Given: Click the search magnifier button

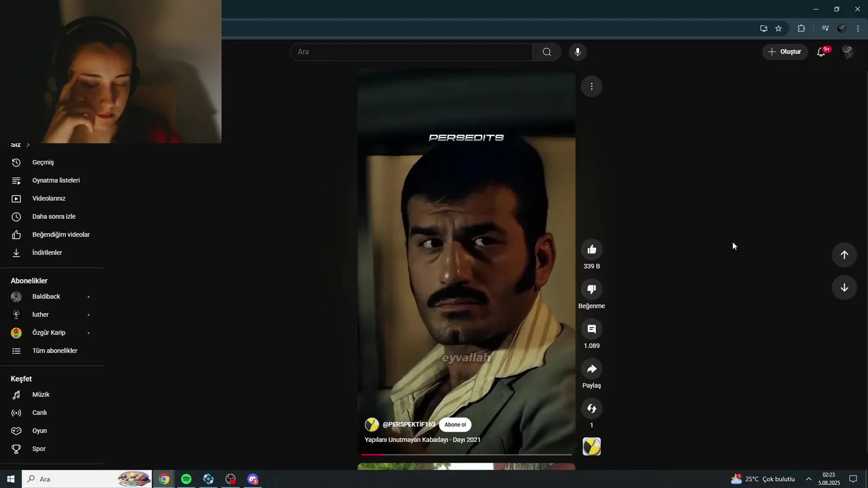Looking at the screenshot, I should click(x=547, y=52).
